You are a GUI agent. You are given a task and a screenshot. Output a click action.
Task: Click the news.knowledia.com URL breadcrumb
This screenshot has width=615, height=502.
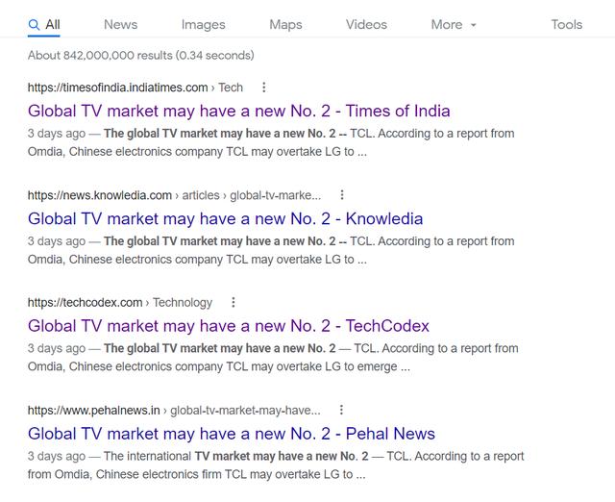[174, 195]
